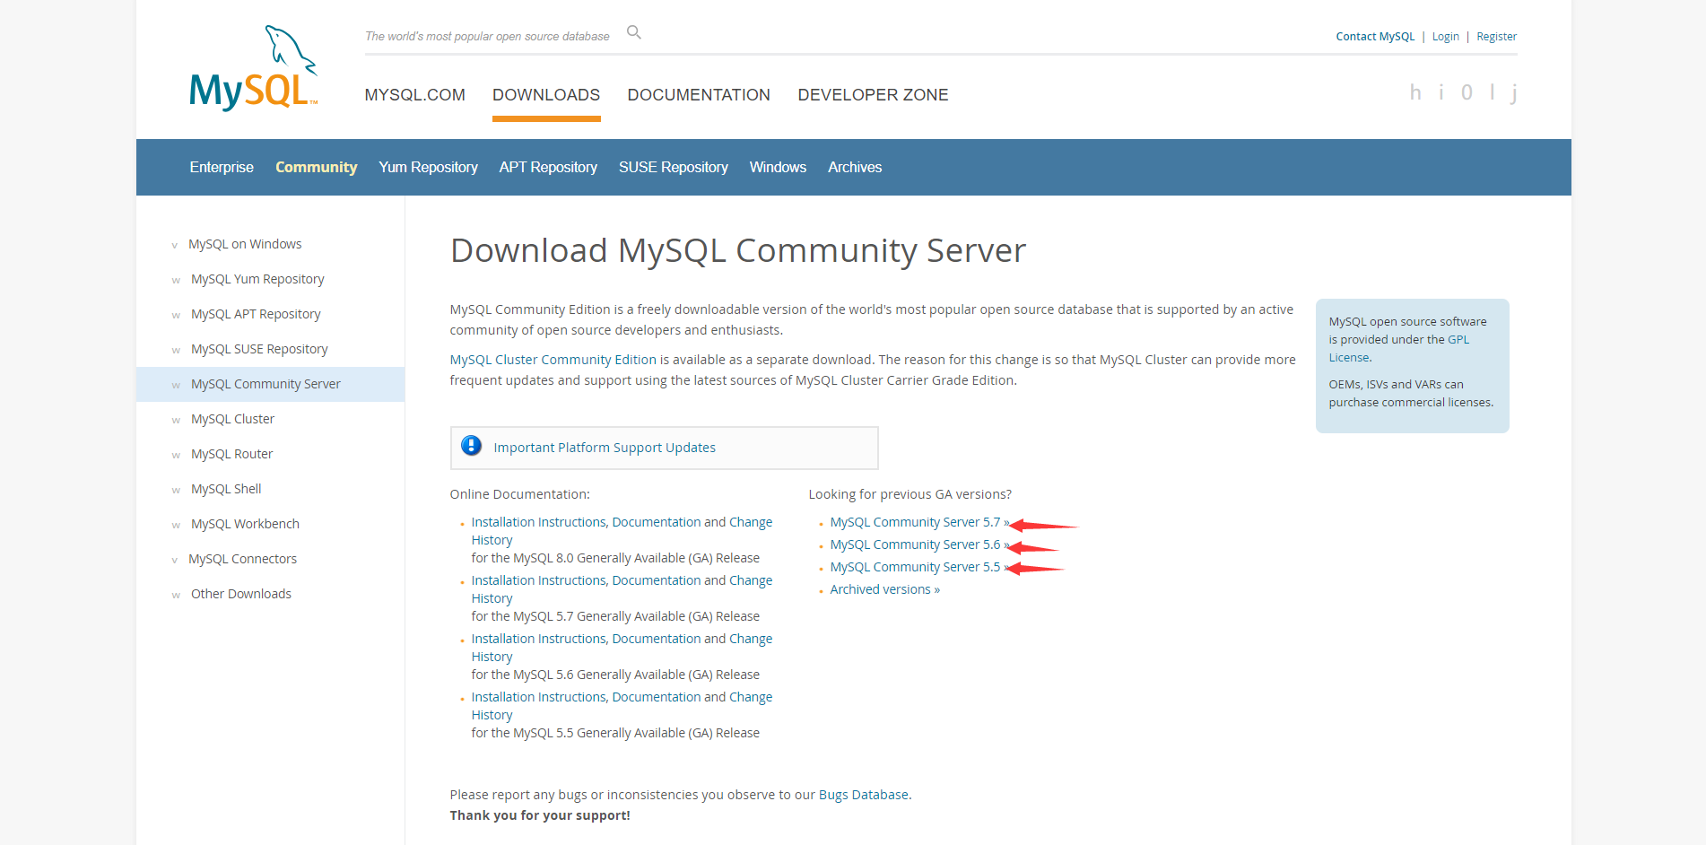1706x845 pixels.
Task: Click the '0' social glyph icon
Action: coord(1467,93)
